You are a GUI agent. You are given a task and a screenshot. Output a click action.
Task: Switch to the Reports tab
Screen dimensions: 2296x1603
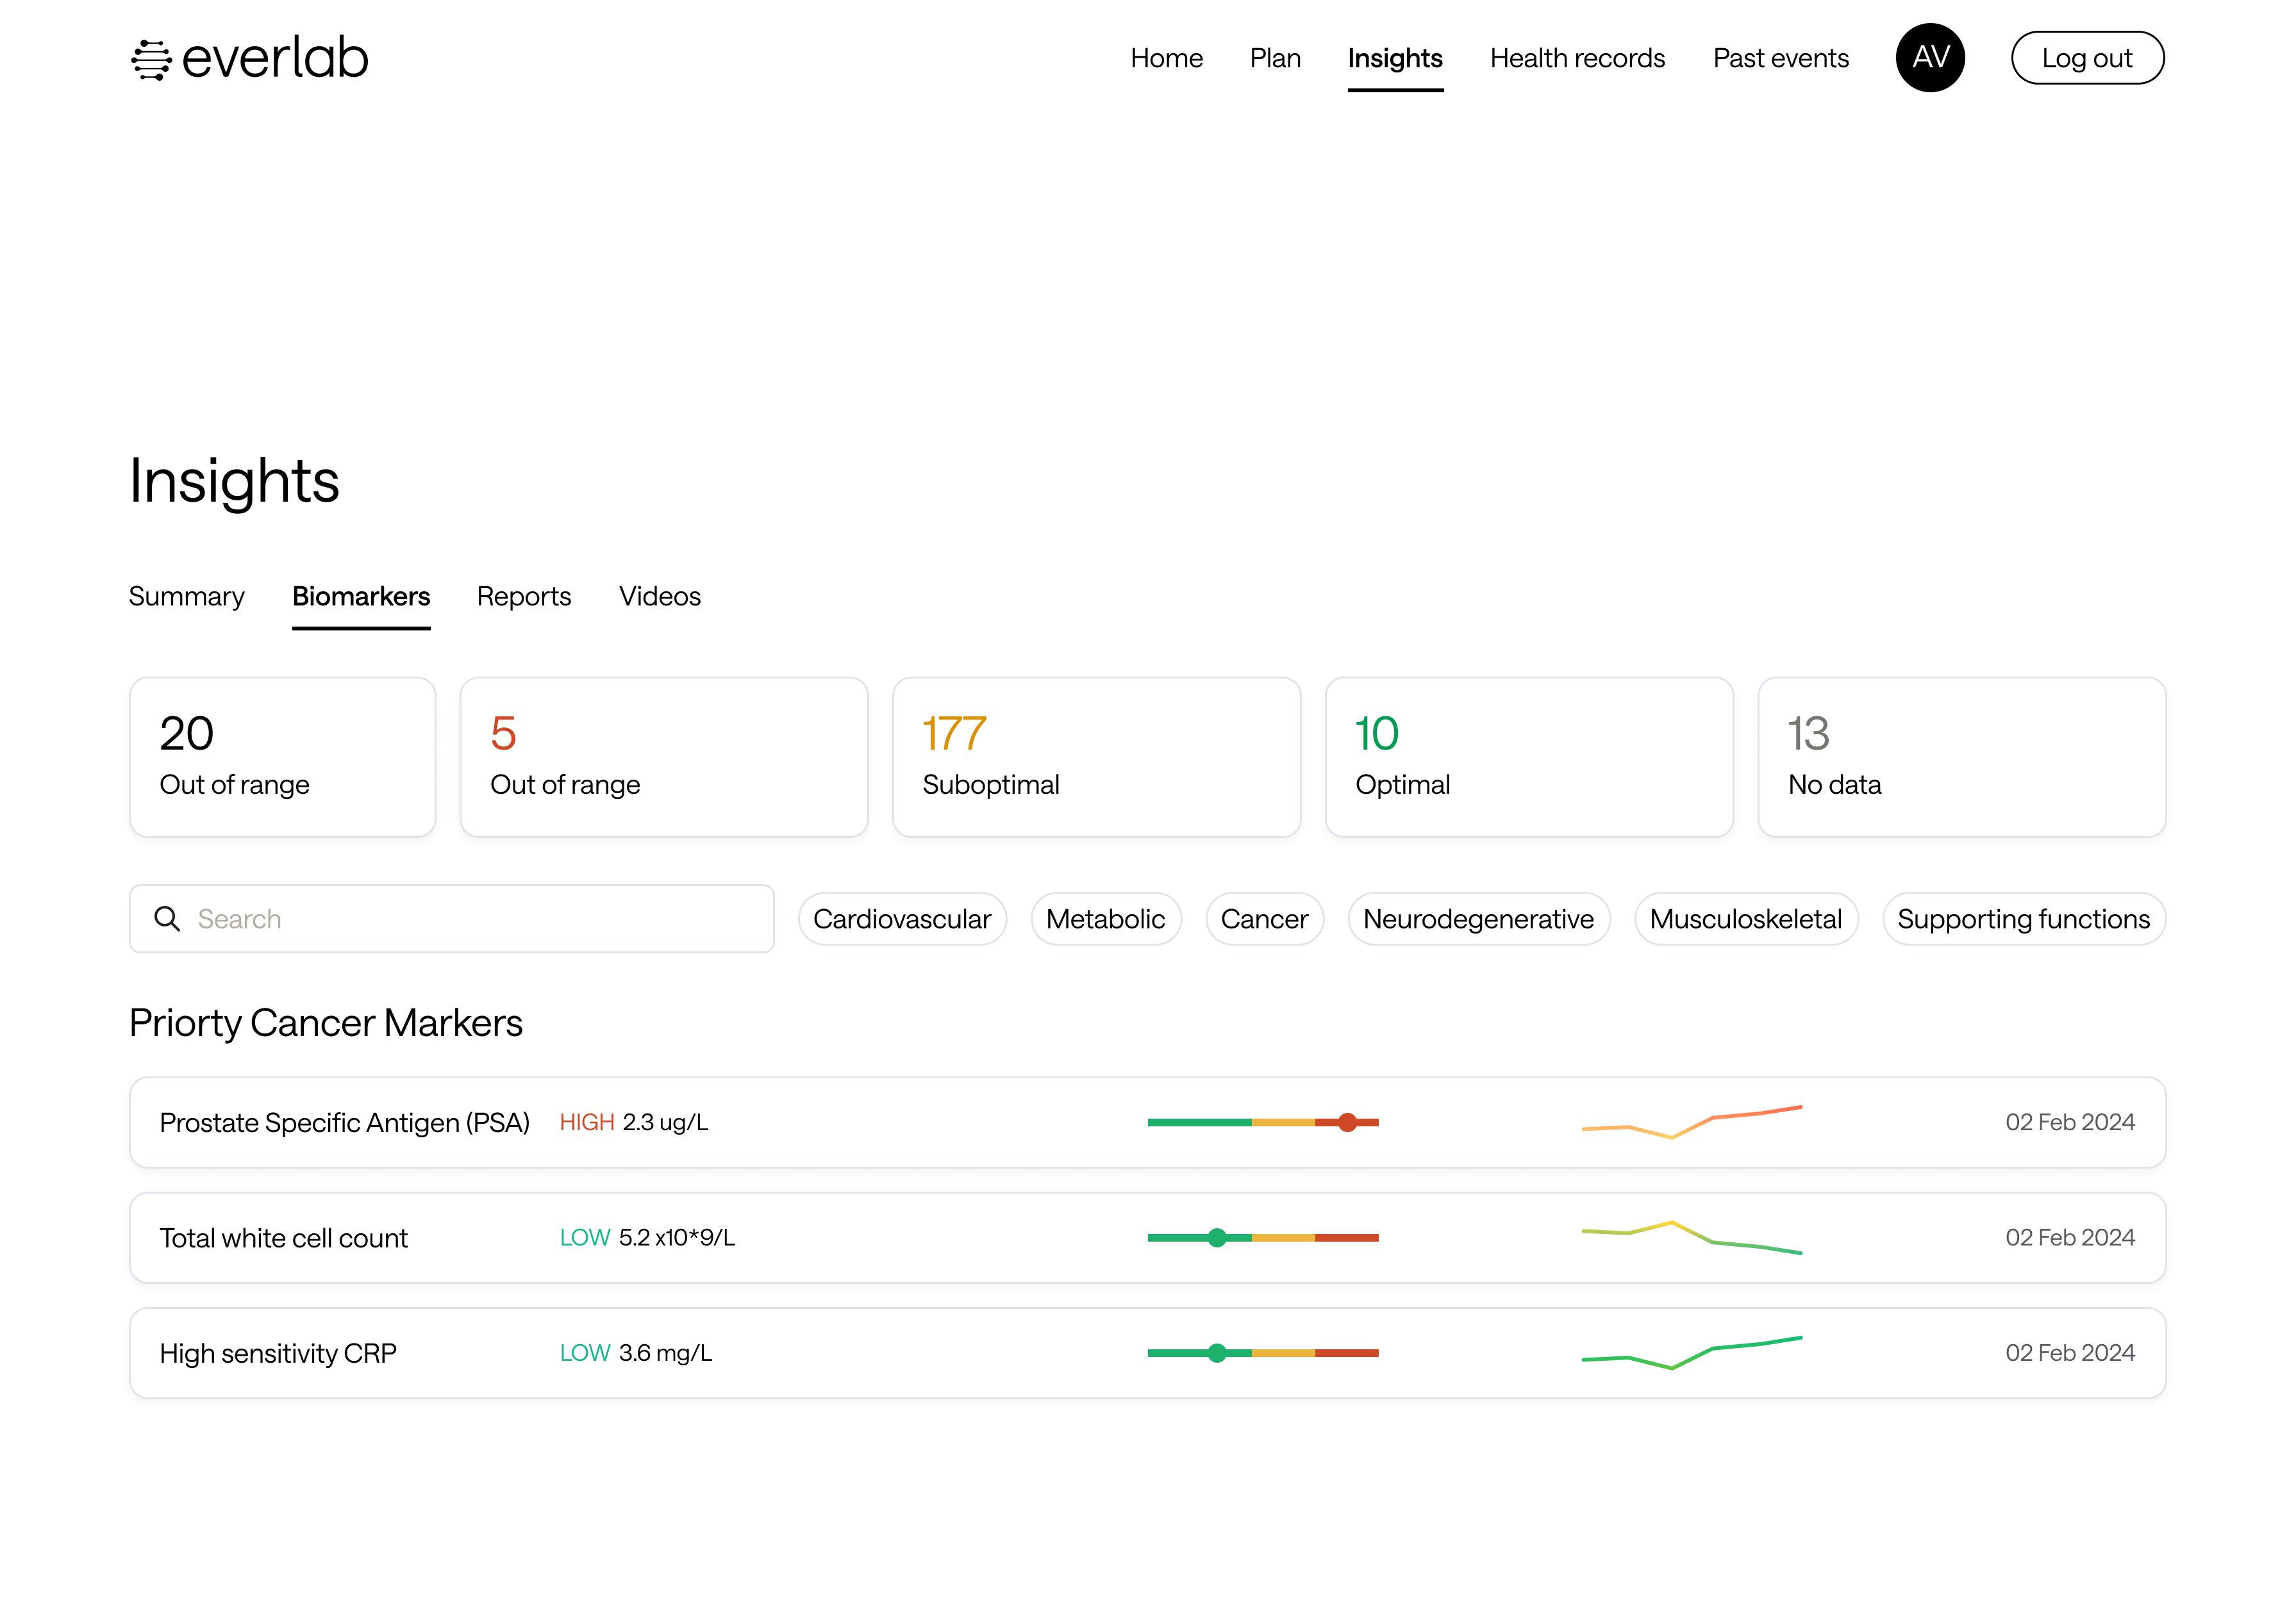pyautogui.click(x=523, y=596)
